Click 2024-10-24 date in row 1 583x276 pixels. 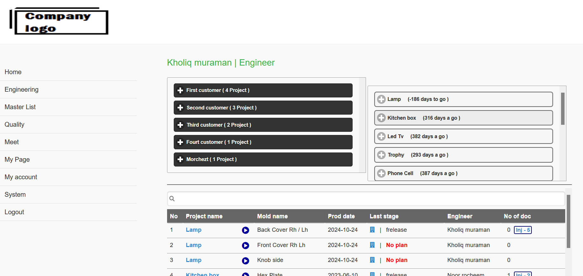[x=343, y=230]
